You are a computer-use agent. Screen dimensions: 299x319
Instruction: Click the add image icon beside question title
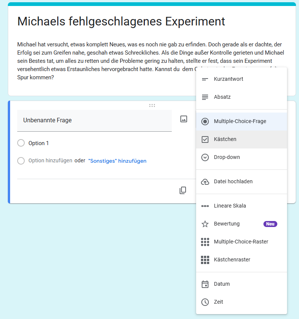tap(183, 119)
